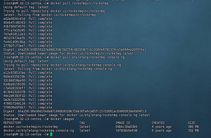Screen dimensions: 211x138
Task: Click the SIZE column header
Action: pos(191,123)
